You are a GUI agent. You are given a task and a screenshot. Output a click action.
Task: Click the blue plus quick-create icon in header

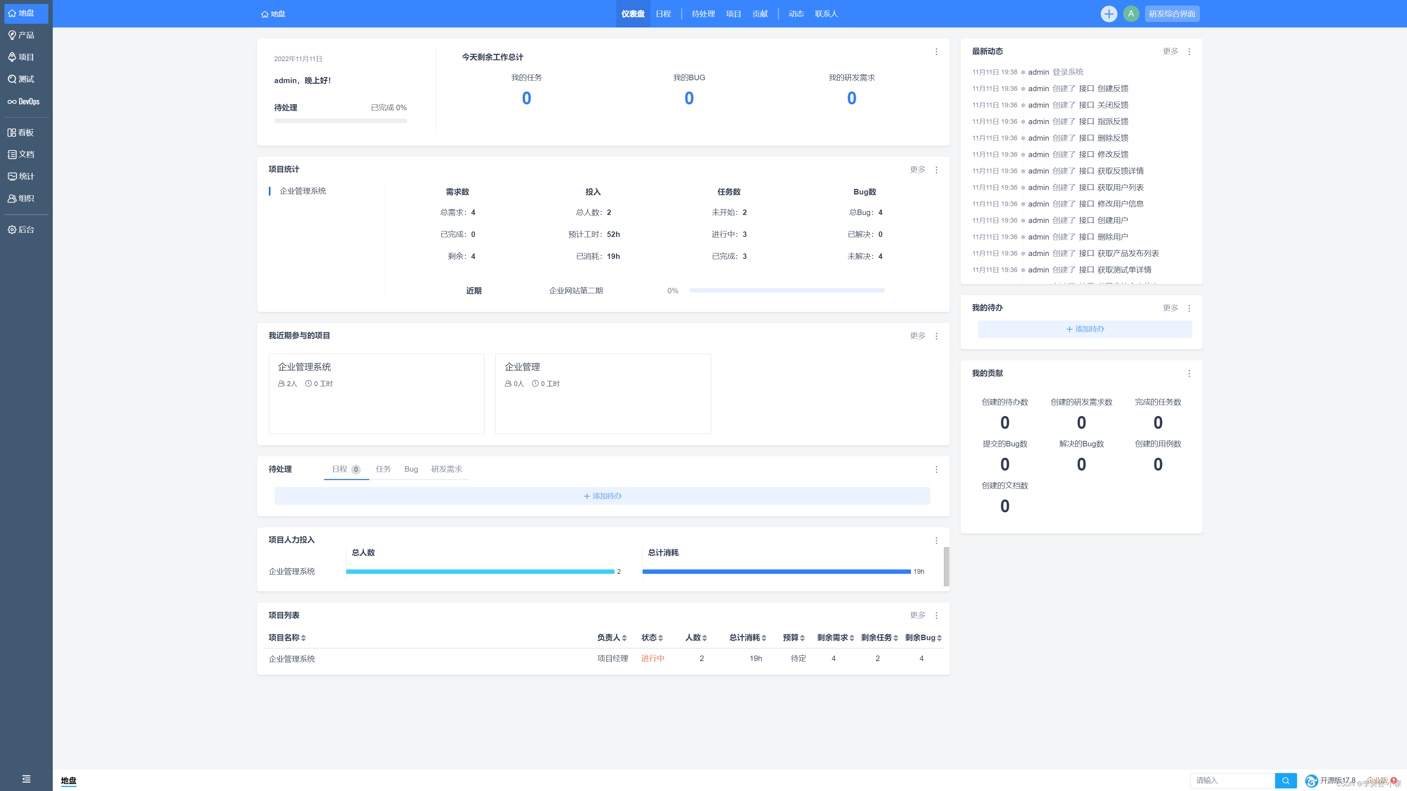(1109, 14)
